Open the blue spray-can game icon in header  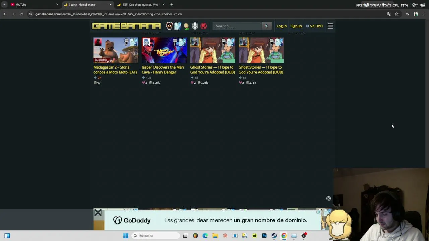pyautogui.click(x=178, y=26)
